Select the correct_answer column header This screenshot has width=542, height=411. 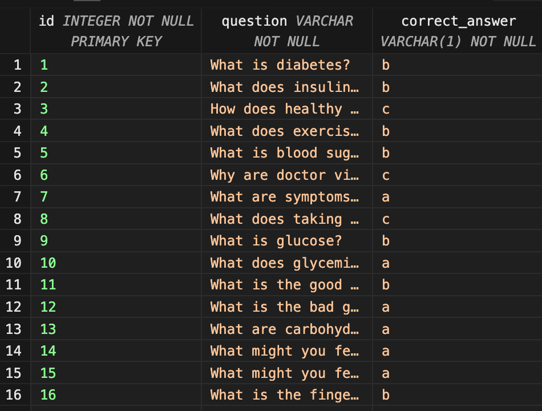(x=458, y=31)
